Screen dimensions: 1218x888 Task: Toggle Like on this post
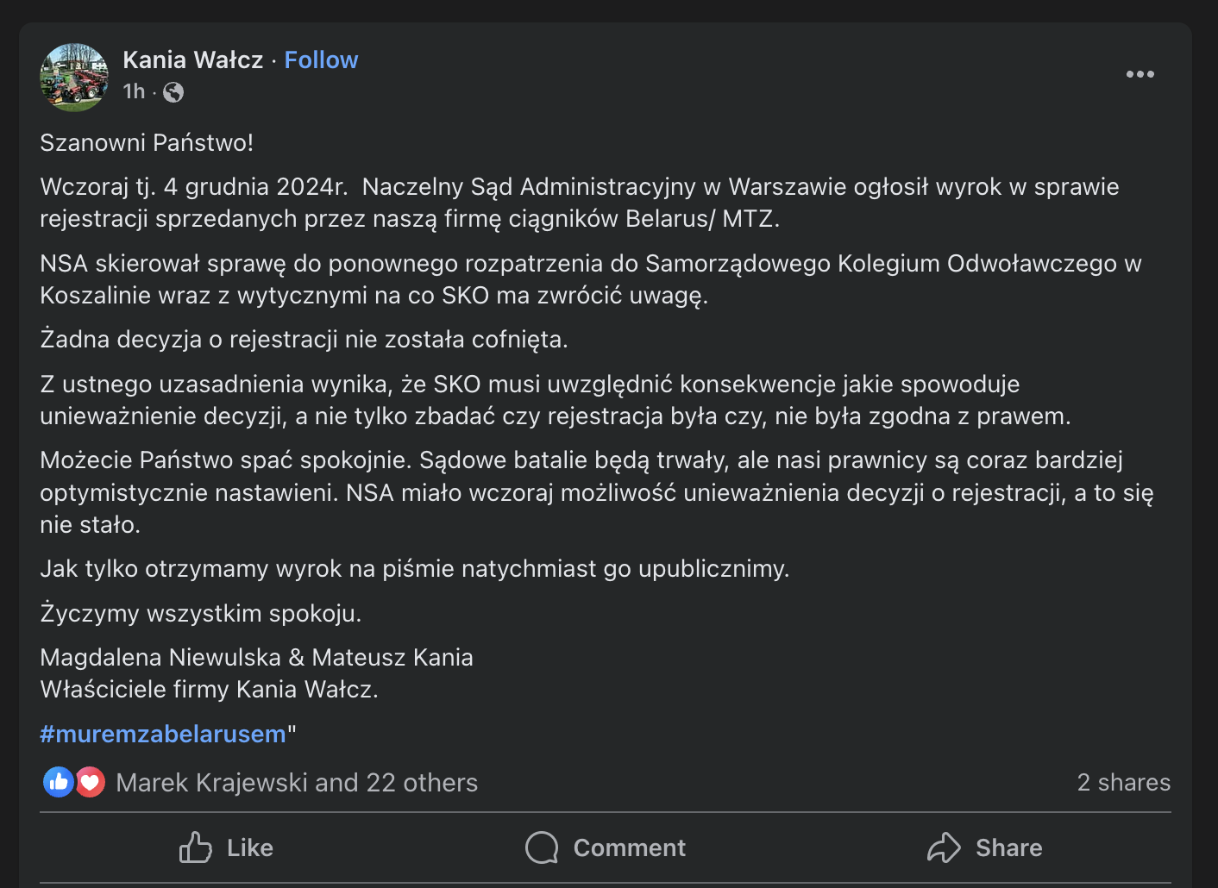[226, 847]
